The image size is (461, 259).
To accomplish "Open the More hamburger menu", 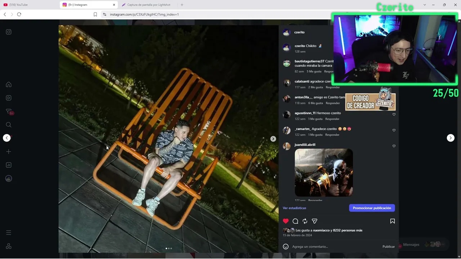I will pos(9,233).
